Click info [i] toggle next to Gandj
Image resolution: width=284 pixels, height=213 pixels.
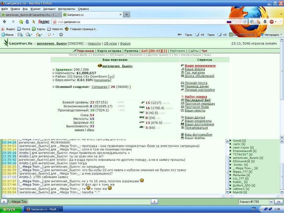pos(244,141)
